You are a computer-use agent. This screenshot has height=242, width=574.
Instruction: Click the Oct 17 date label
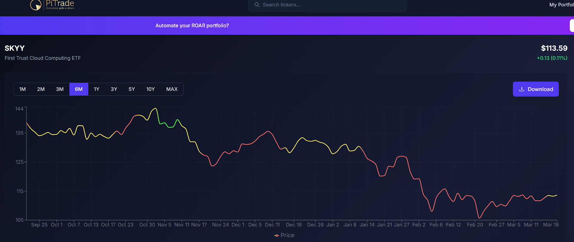click(x=108, y=225)
